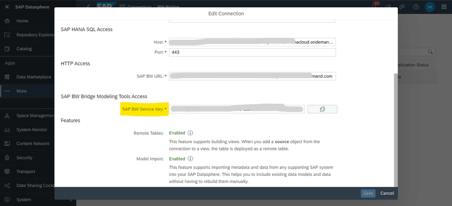Click the SAP BW URL input field
The width and height of the screenshot is (452, 206).
[x=252, y=76]
